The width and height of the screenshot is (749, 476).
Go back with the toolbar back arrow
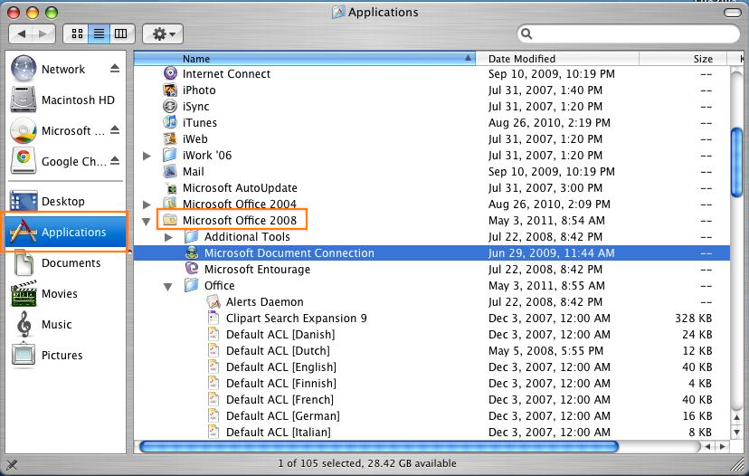pyautogui.click(x=21, y=33)
